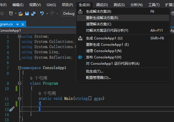Collapse the Program class block

pos(19,83)
